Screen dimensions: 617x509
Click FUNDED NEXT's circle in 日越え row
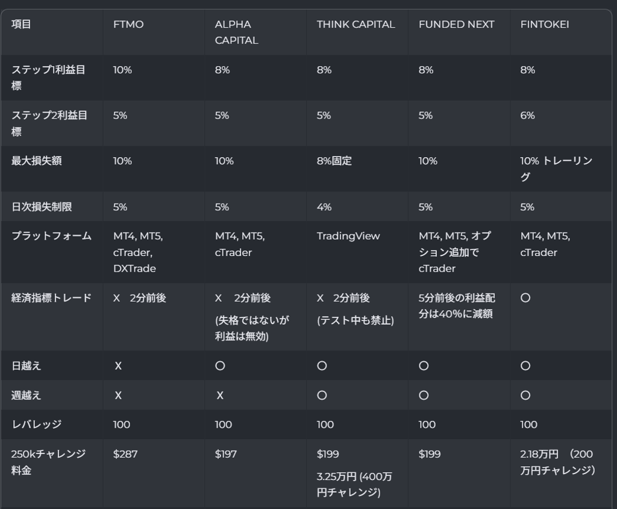coord(424,366)
